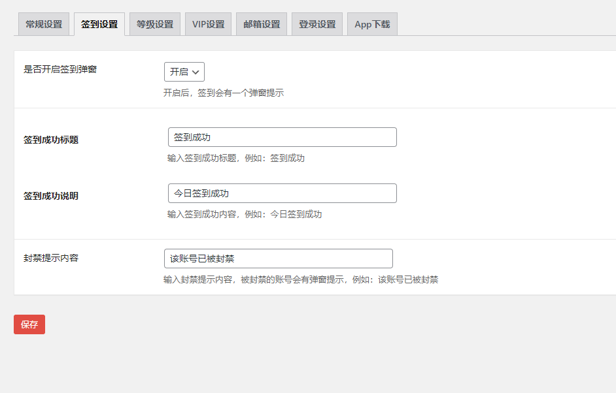Open the 签到设置 tab
616x393 pixels.
(99, 23)
